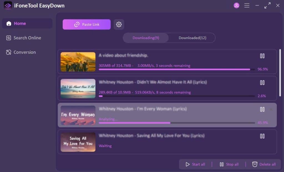Click the I'm Every Woman thumbnail
The width and height of the screenshot is (284, 172).
(x=78, y=115)
